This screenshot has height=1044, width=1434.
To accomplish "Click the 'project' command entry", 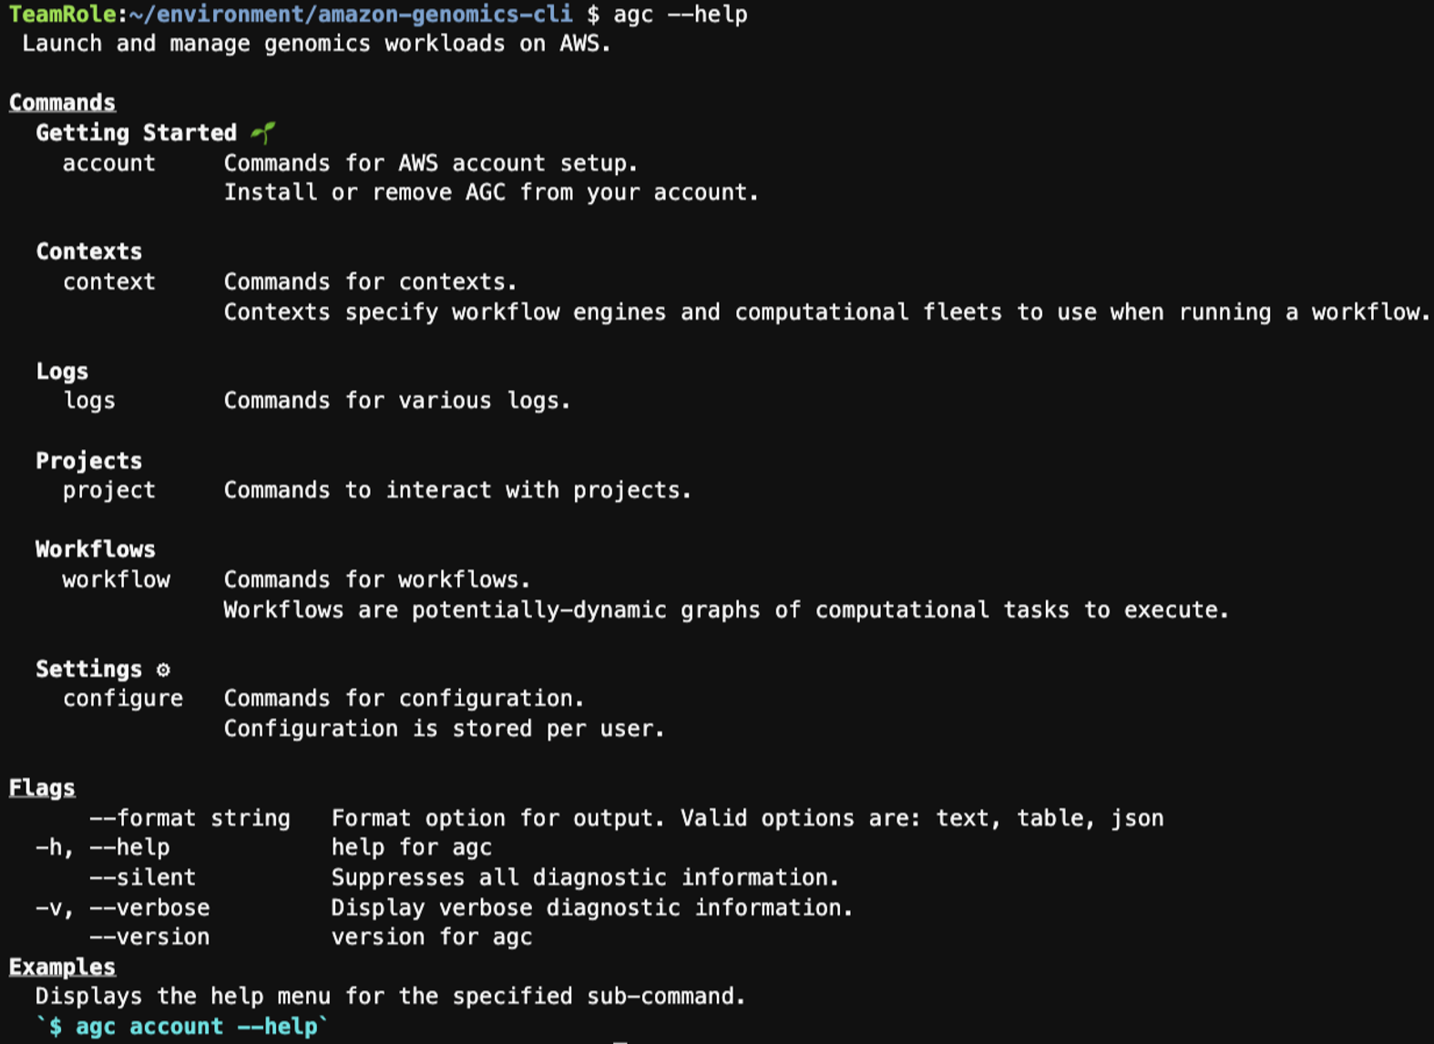I will coord(109,490).
